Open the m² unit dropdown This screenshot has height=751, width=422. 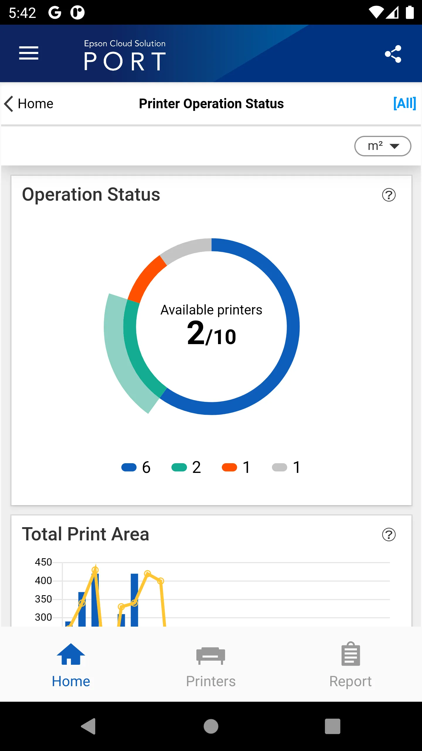click(383, 146)
